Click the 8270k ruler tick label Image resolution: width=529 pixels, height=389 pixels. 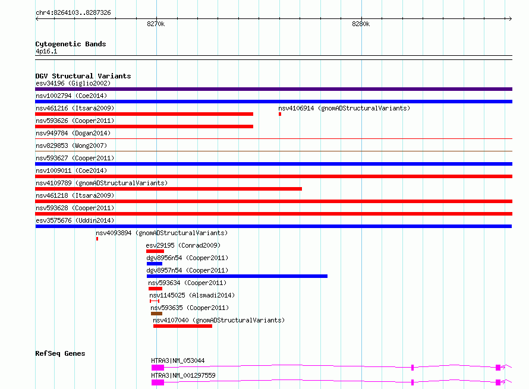coord(156,24)
